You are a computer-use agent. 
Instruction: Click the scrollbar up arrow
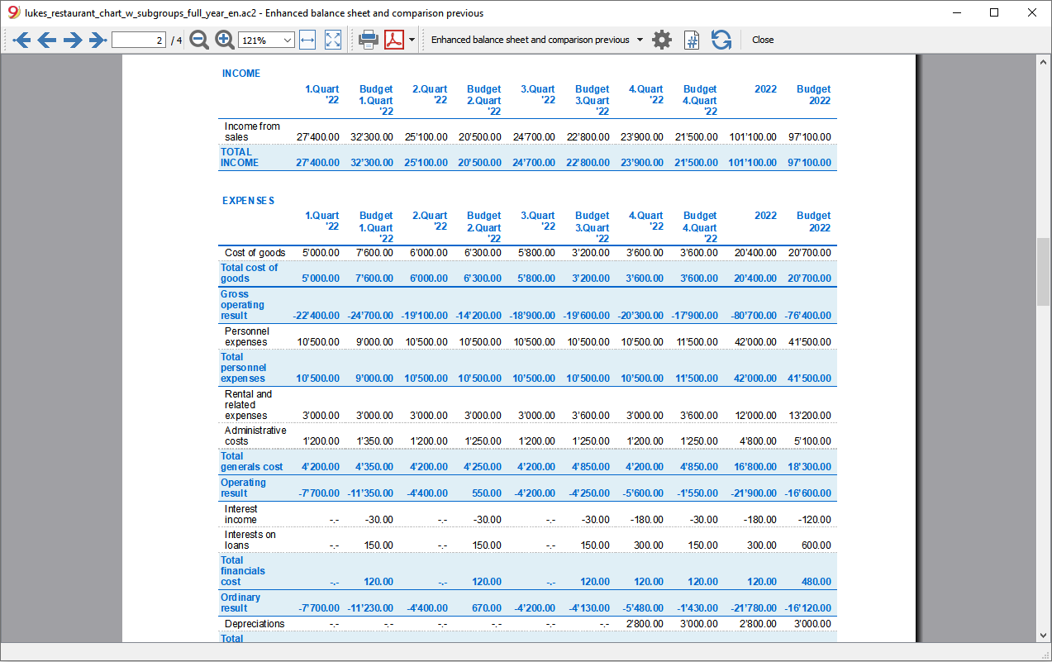1044,62
